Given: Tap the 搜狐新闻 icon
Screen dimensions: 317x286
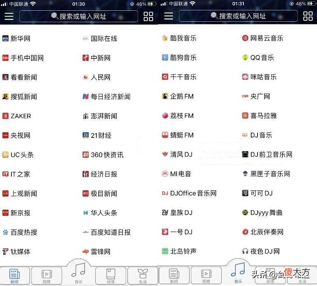Looking at the screenshot, I should tap(5, 97).
